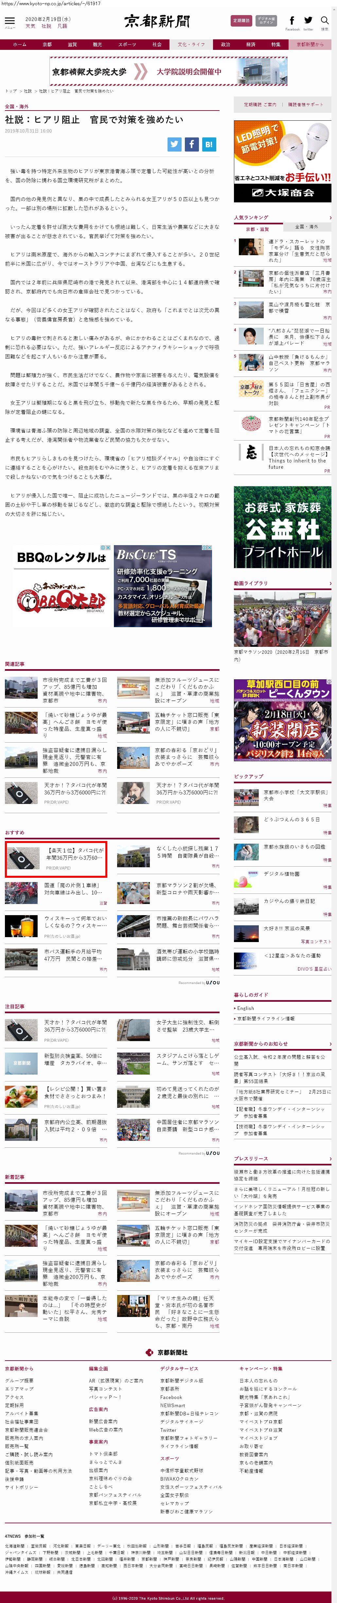Open footer link グループ概要
Viewport: 337px width, 1603px height.
coord(19,1380)
